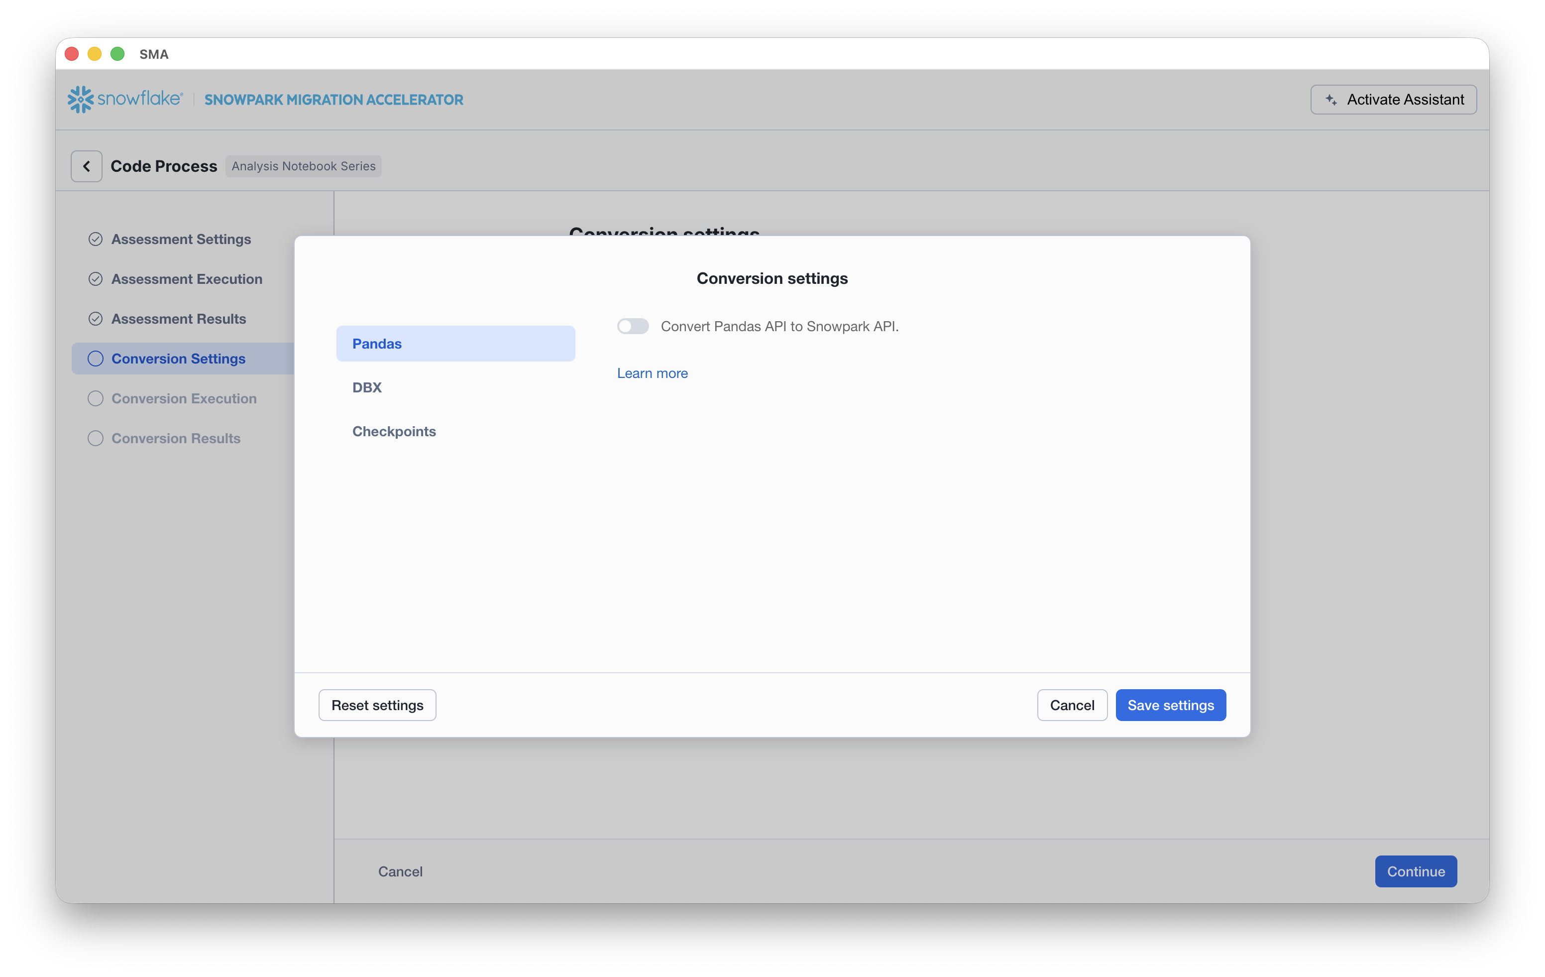Save the conversion settings
Image resolution: width=1545 pixels, height=977 pixels.
point(1170,705)
